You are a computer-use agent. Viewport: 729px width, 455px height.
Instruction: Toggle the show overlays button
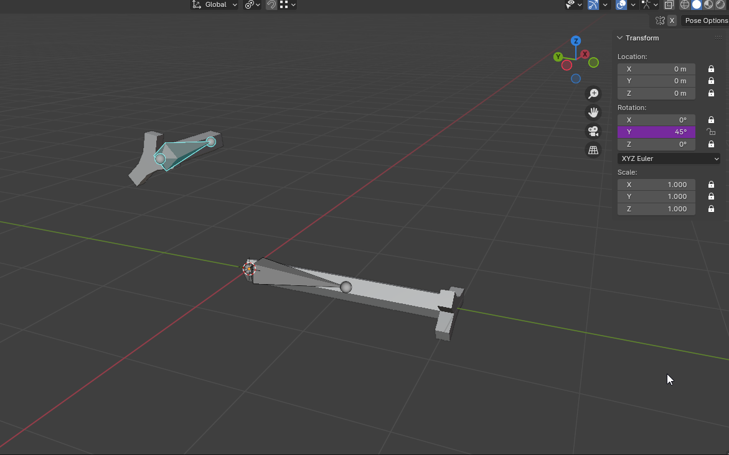621,4
